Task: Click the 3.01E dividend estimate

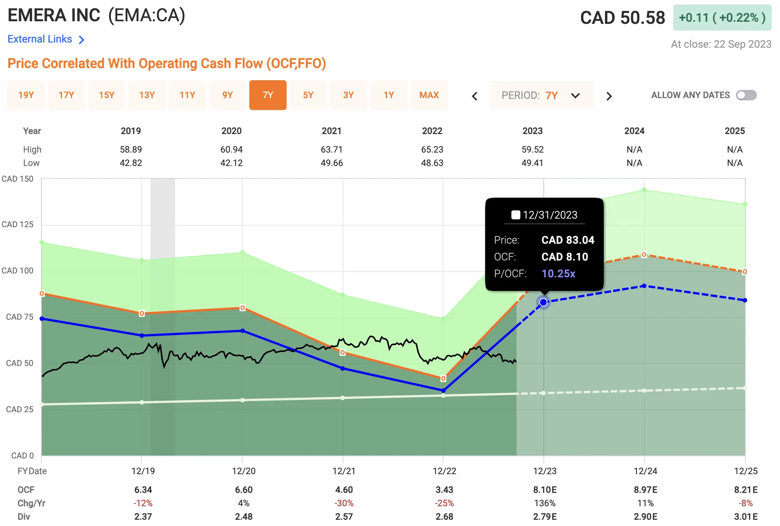Action: click(x=746, y=517)
